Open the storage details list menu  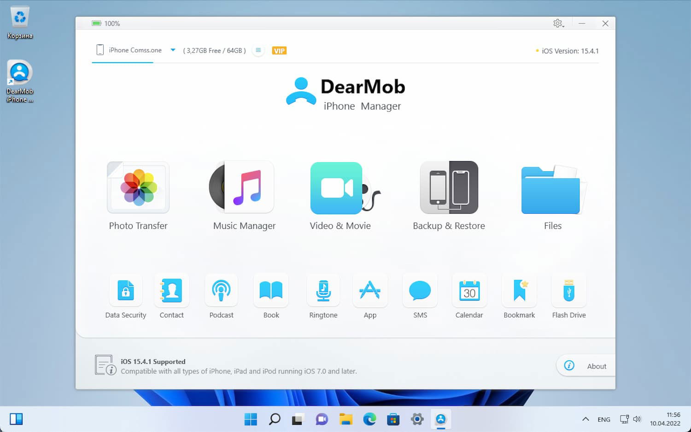coord(258,50)
